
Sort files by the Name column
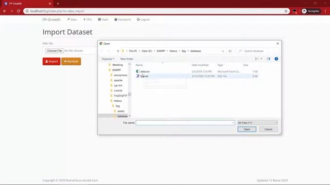(139, 65)
